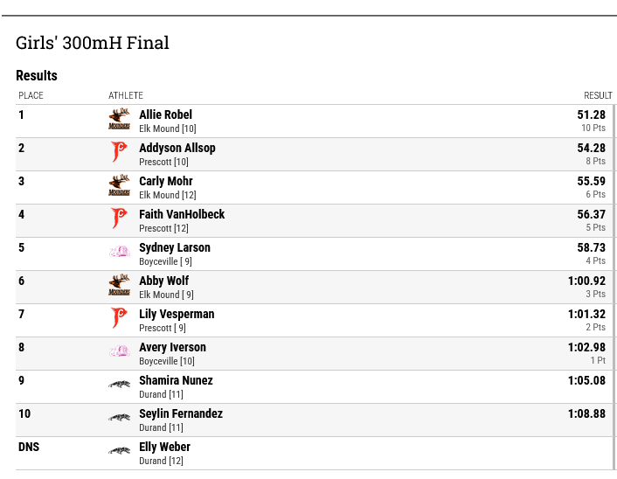
Task: Select the 1:00.92 result for Abby Wolf
Action: (x=586, y=281)
